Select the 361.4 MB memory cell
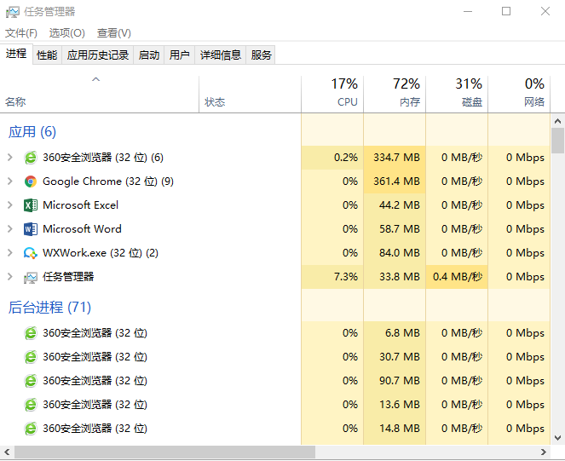Image resolution: width=565 pixels, height=461 pixels. pyautogui.click(x=395, y=182)
